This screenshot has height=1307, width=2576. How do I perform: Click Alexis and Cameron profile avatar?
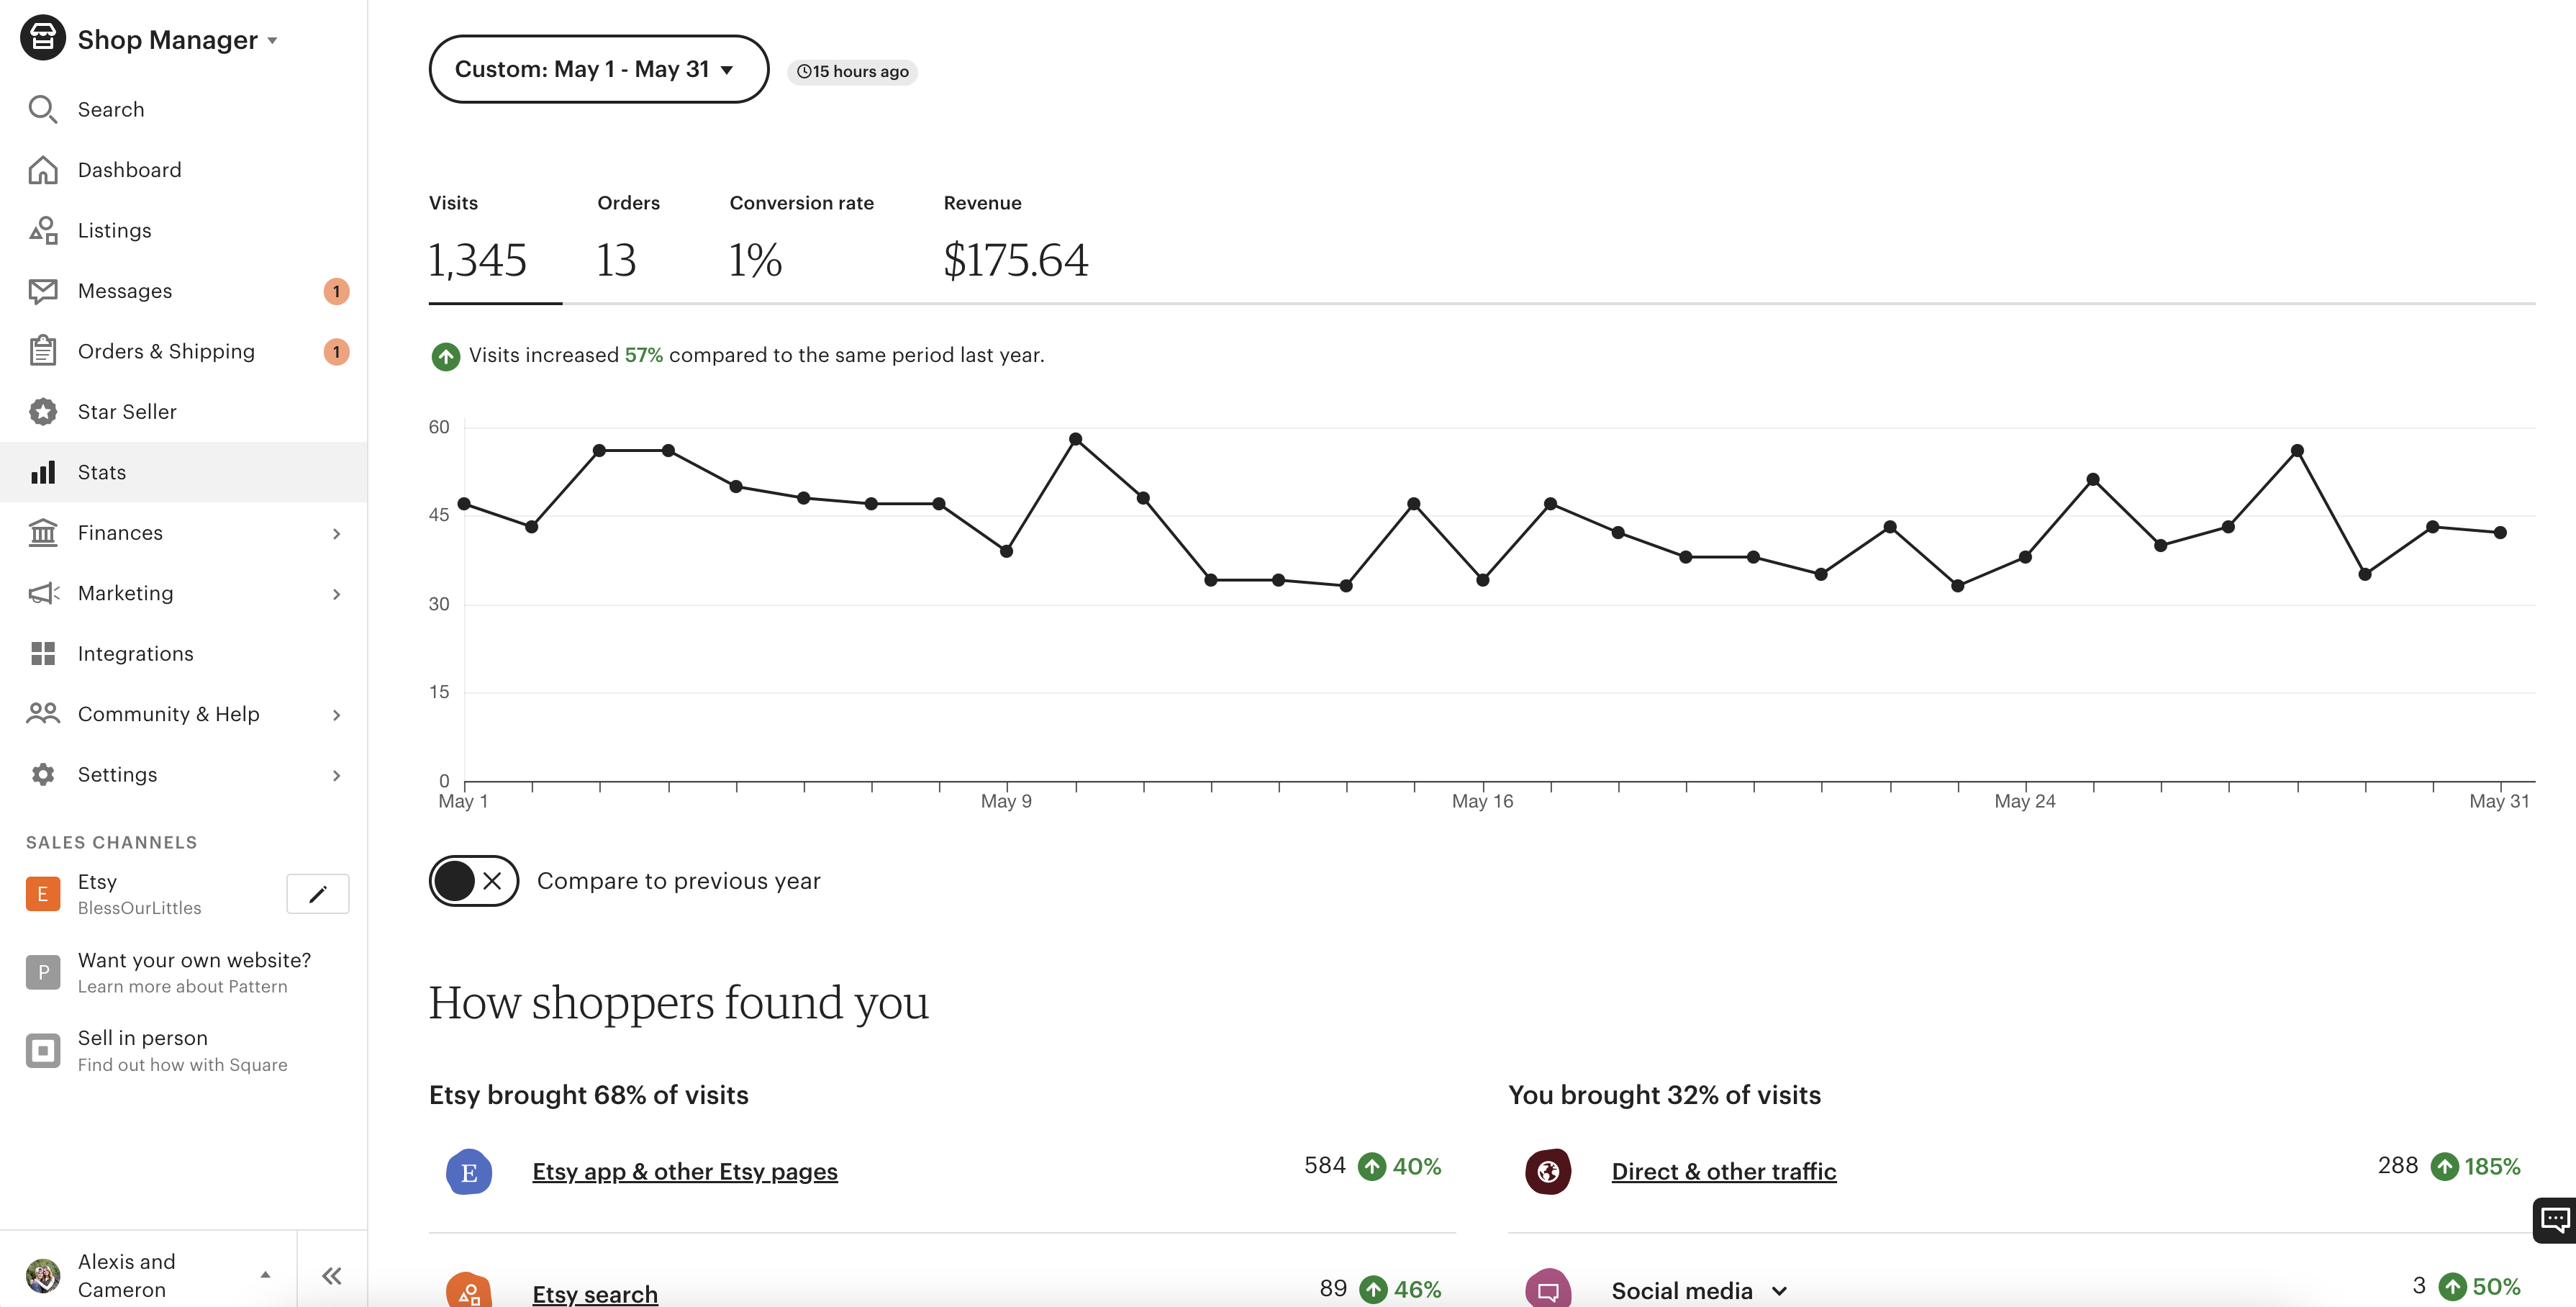click(43, 1275)
